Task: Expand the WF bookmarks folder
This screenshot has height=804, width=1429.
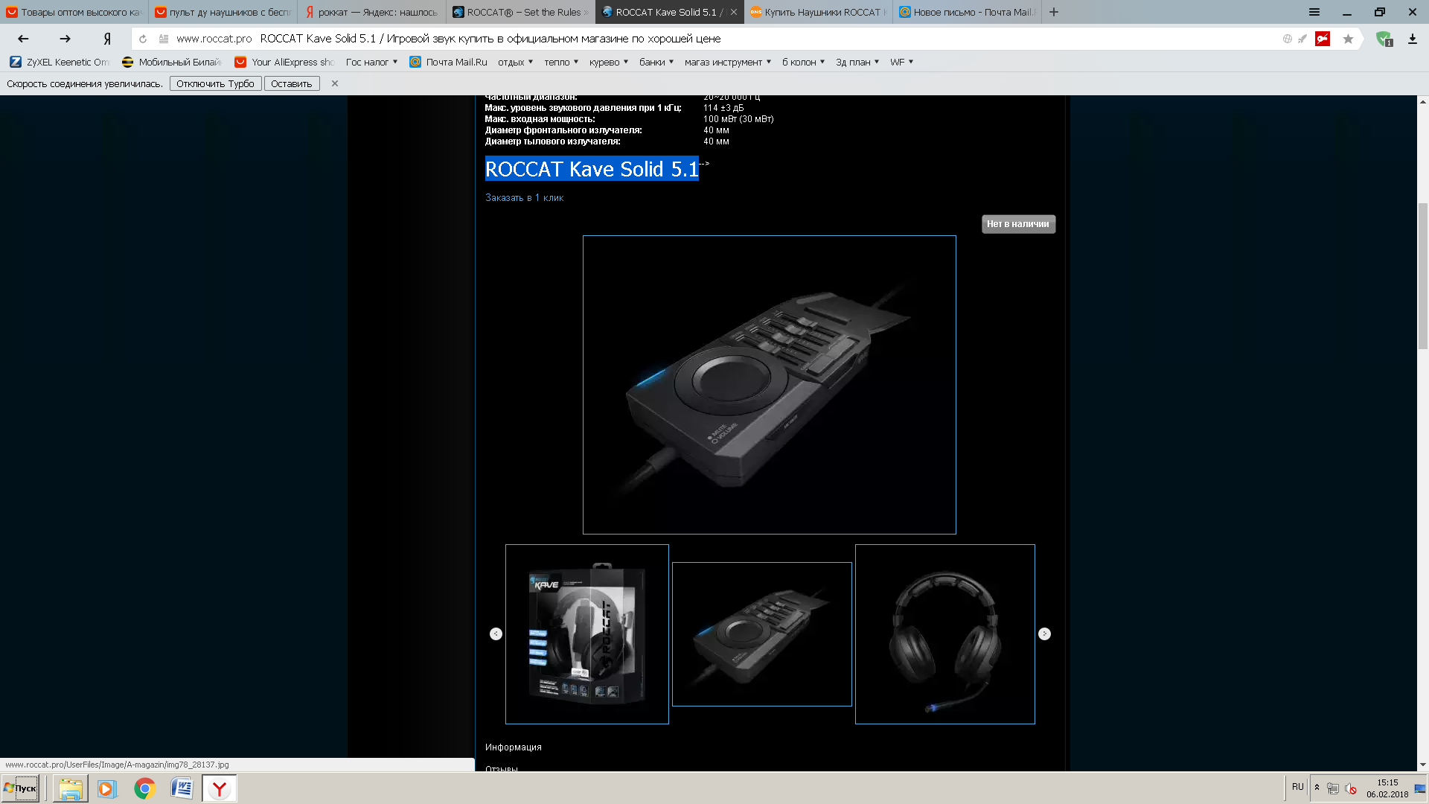Action: point(901,62)
